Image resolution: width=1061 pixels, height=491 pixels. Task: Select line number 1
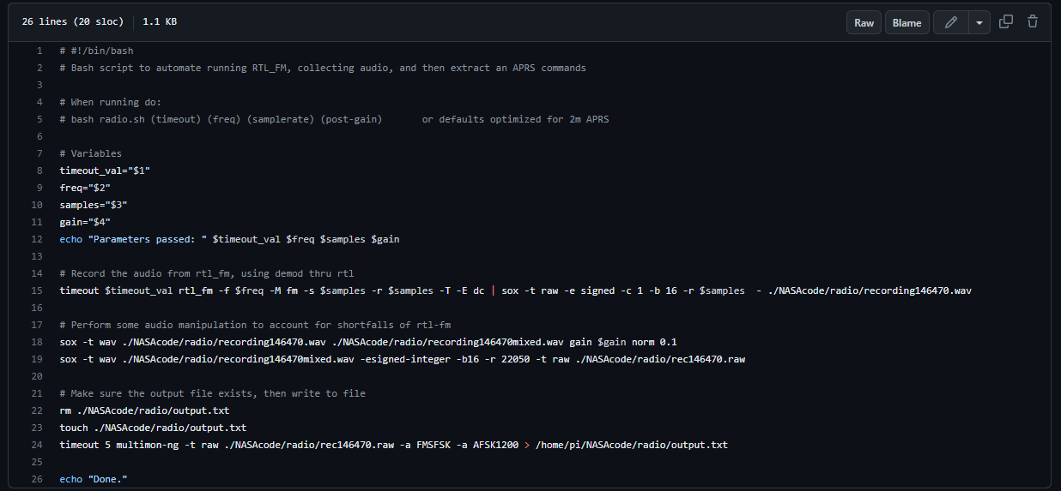39,51
